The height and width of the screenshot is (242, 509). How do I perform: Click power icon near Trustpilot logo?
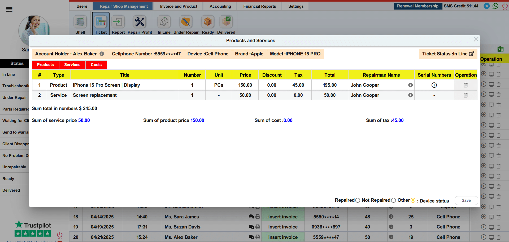point(60,235)
